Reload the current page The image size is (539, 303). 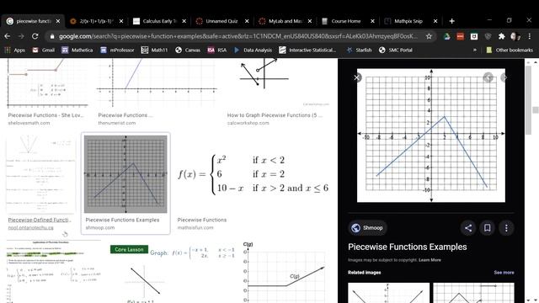pos(35,36)
